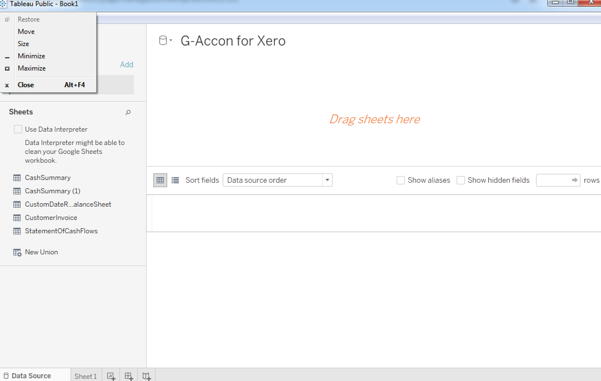Click the search sheets magnifier icon
This screenshot has height=381, width=601.
pyautogui.click(x=128, y=112)
